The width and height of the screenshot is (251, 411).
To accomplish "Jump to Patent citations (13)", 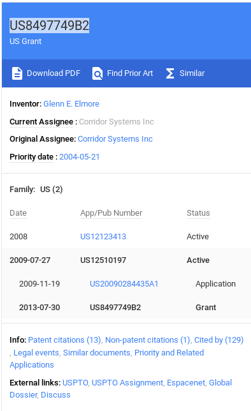I will [x=64, y=340].
